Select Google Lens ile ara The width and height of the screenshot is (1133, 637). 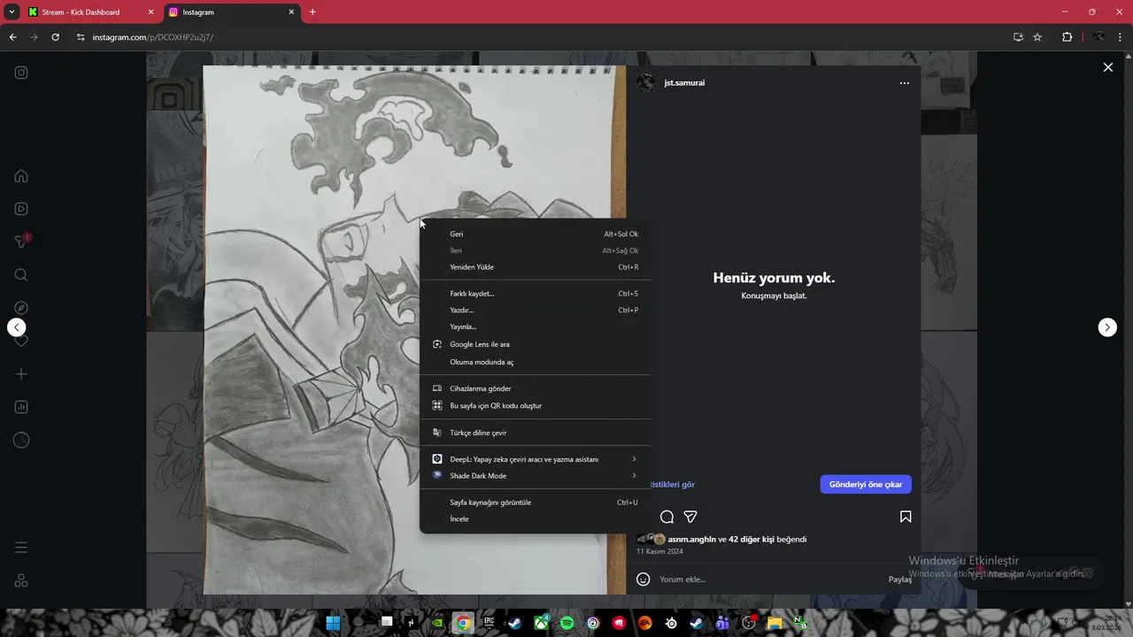point(535,344)
